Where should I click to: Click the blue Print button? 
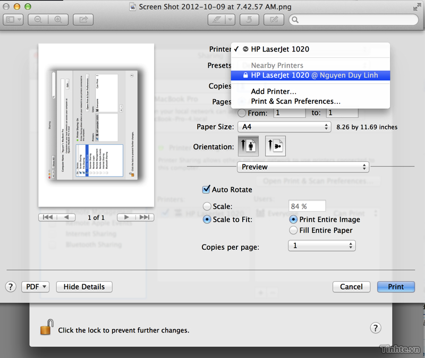pos(396,286)
